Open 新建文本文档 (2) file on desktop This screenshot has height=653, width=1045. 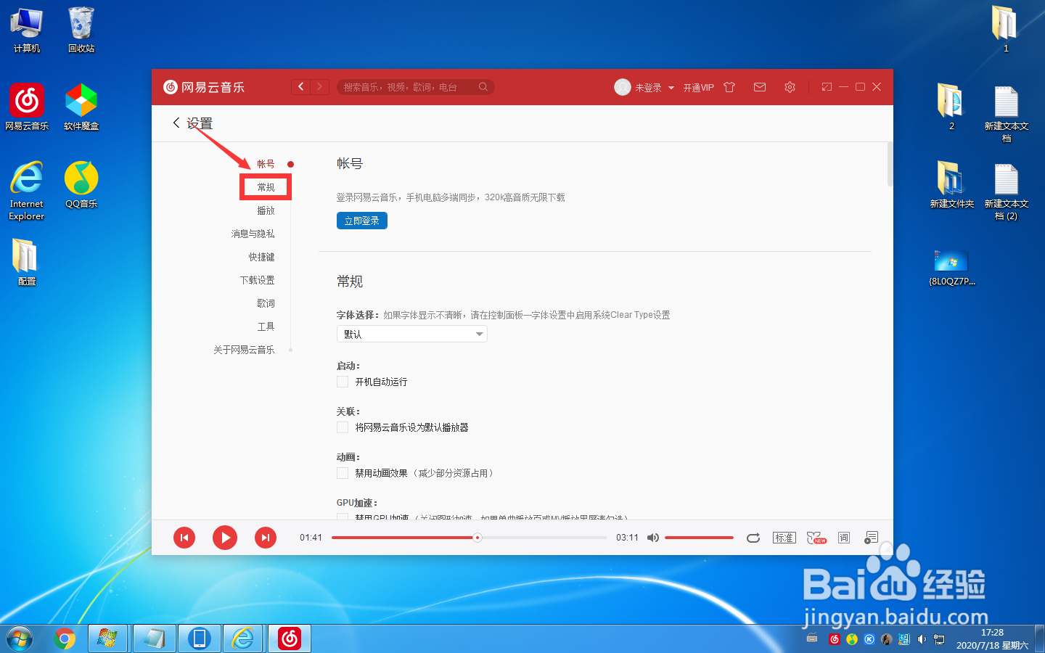tap(1007, 191)
